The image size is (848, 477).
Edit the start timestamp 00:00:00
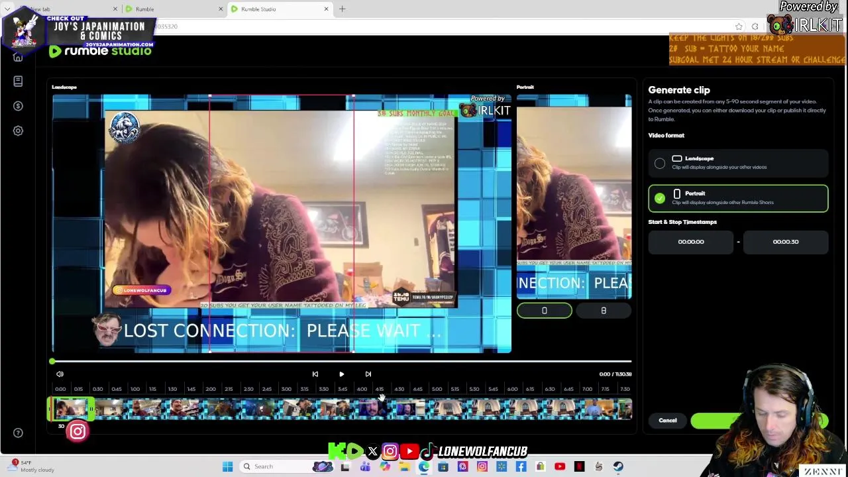coord(691,242)
